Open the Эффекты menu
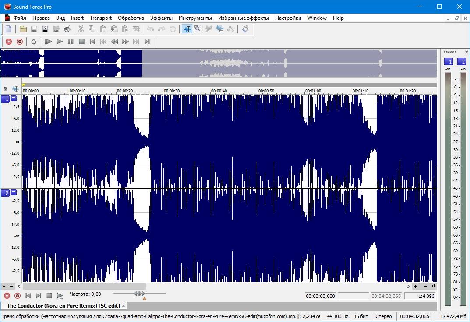Screen dimensions: 470x322 click(x=161, y=18)
